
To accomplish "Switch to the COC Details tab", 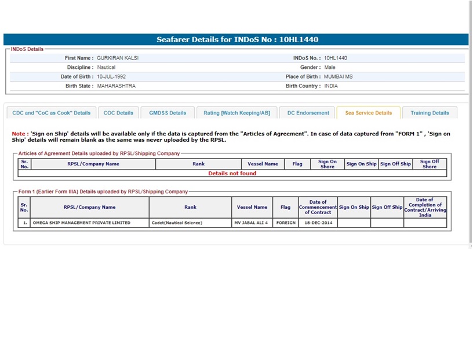I will tap(118, 113).
